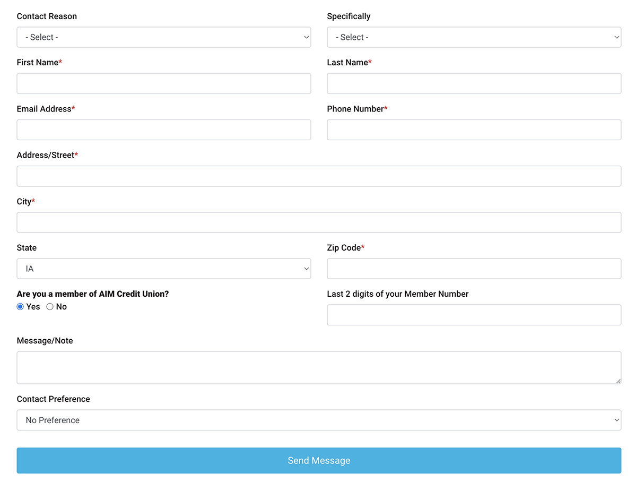Expand the State selector showing IA
Image resolution: width=636 pixels, height=490 pixels.
click(164, 269)
